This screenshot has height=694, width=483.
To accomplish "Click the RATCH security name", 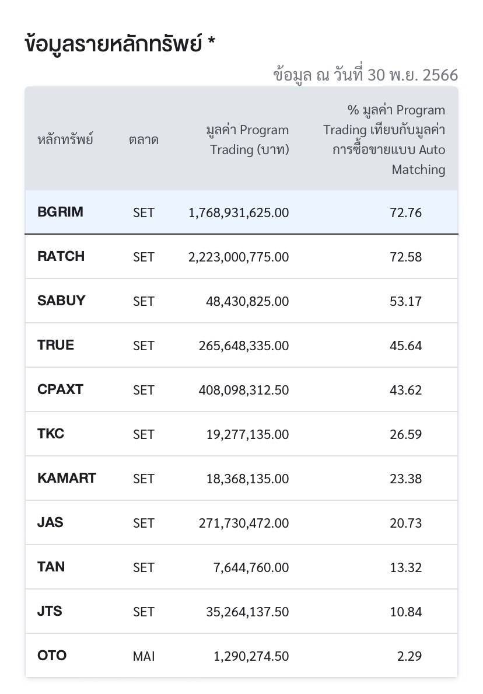I will coord(61,256).
